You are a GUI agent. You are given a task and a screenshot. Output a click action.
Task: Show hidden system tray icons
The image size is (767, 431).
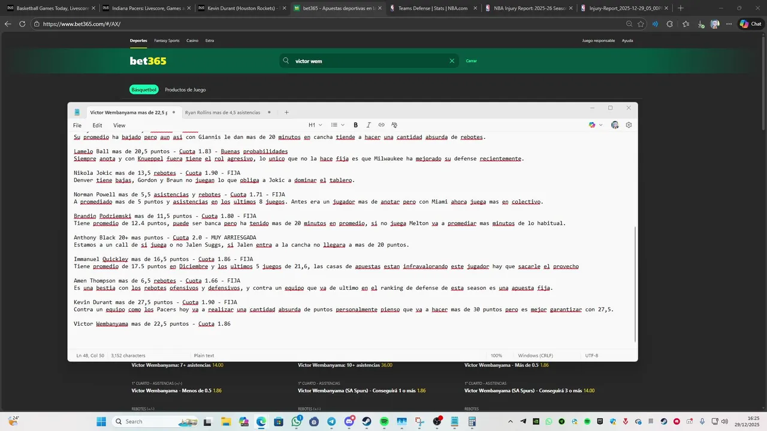point(510,421)
